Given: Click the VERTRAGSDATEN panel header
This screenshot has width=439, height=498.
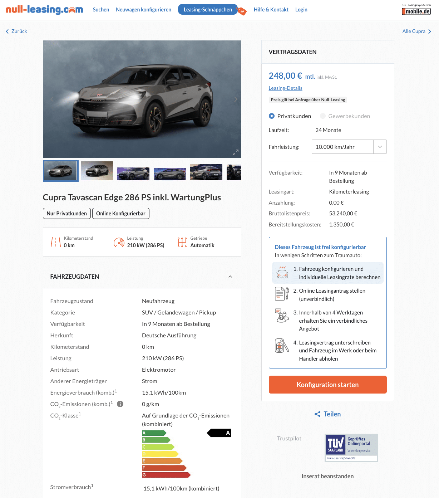Looking at the screenshot, I should pyautogui.click(x=327, y=52).
